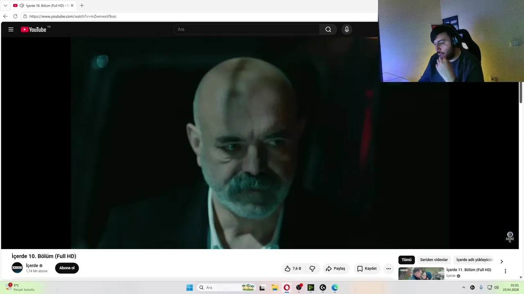Show more chips with the right chevron

501,261
